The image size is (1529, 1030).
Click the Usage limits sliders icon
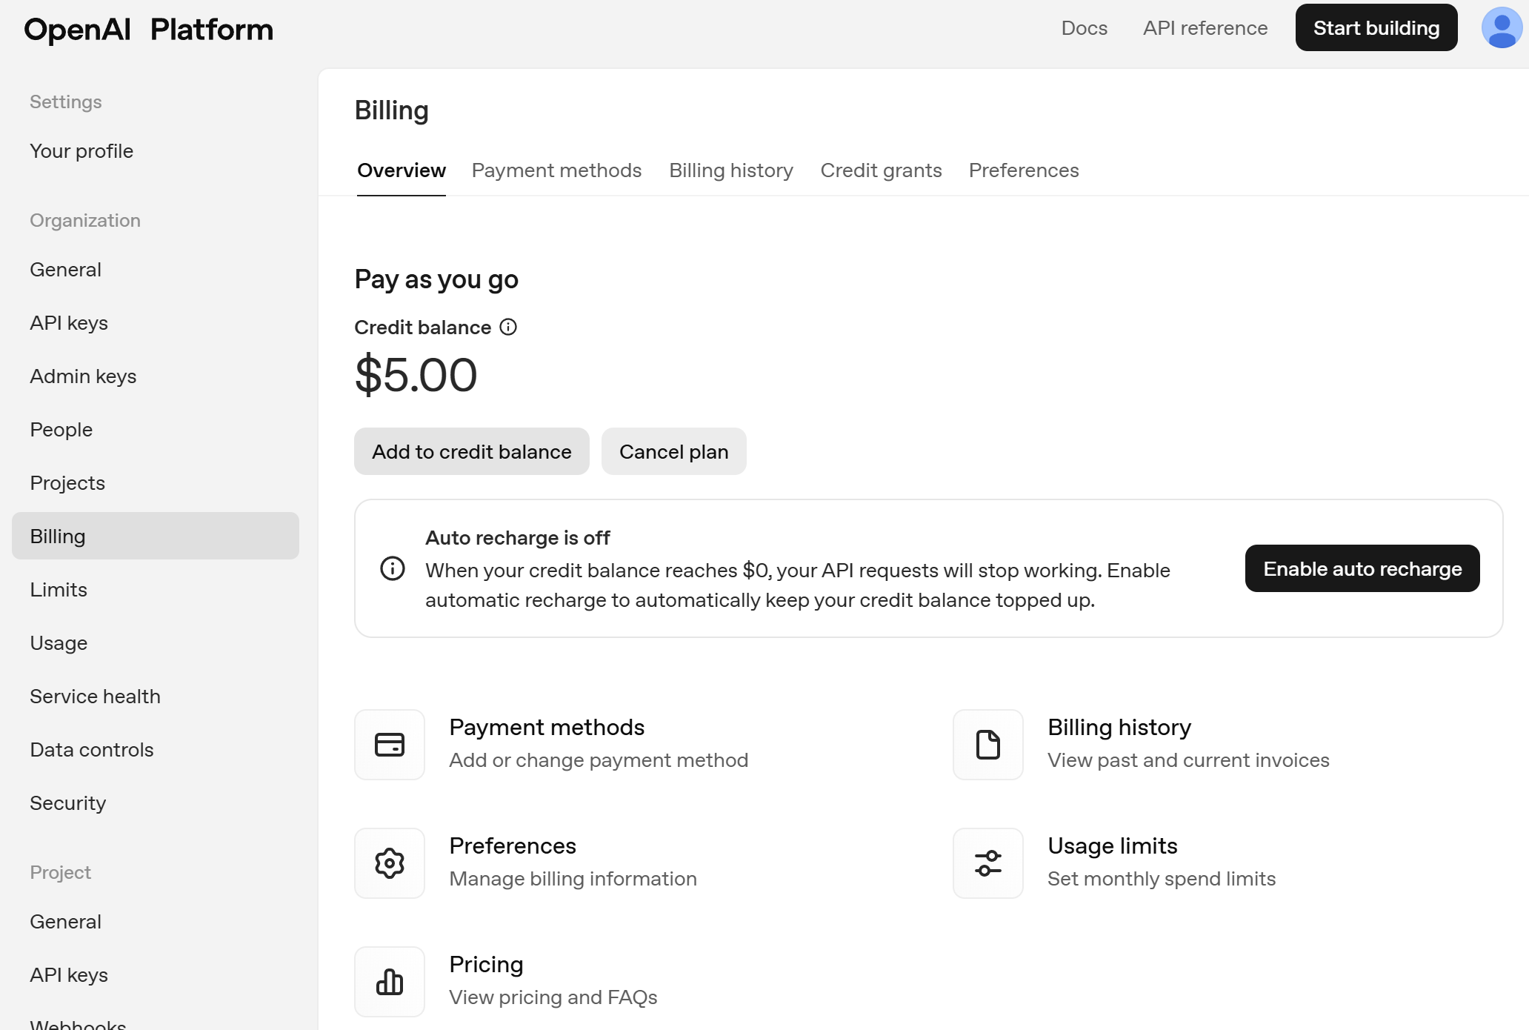pos(988,863)
